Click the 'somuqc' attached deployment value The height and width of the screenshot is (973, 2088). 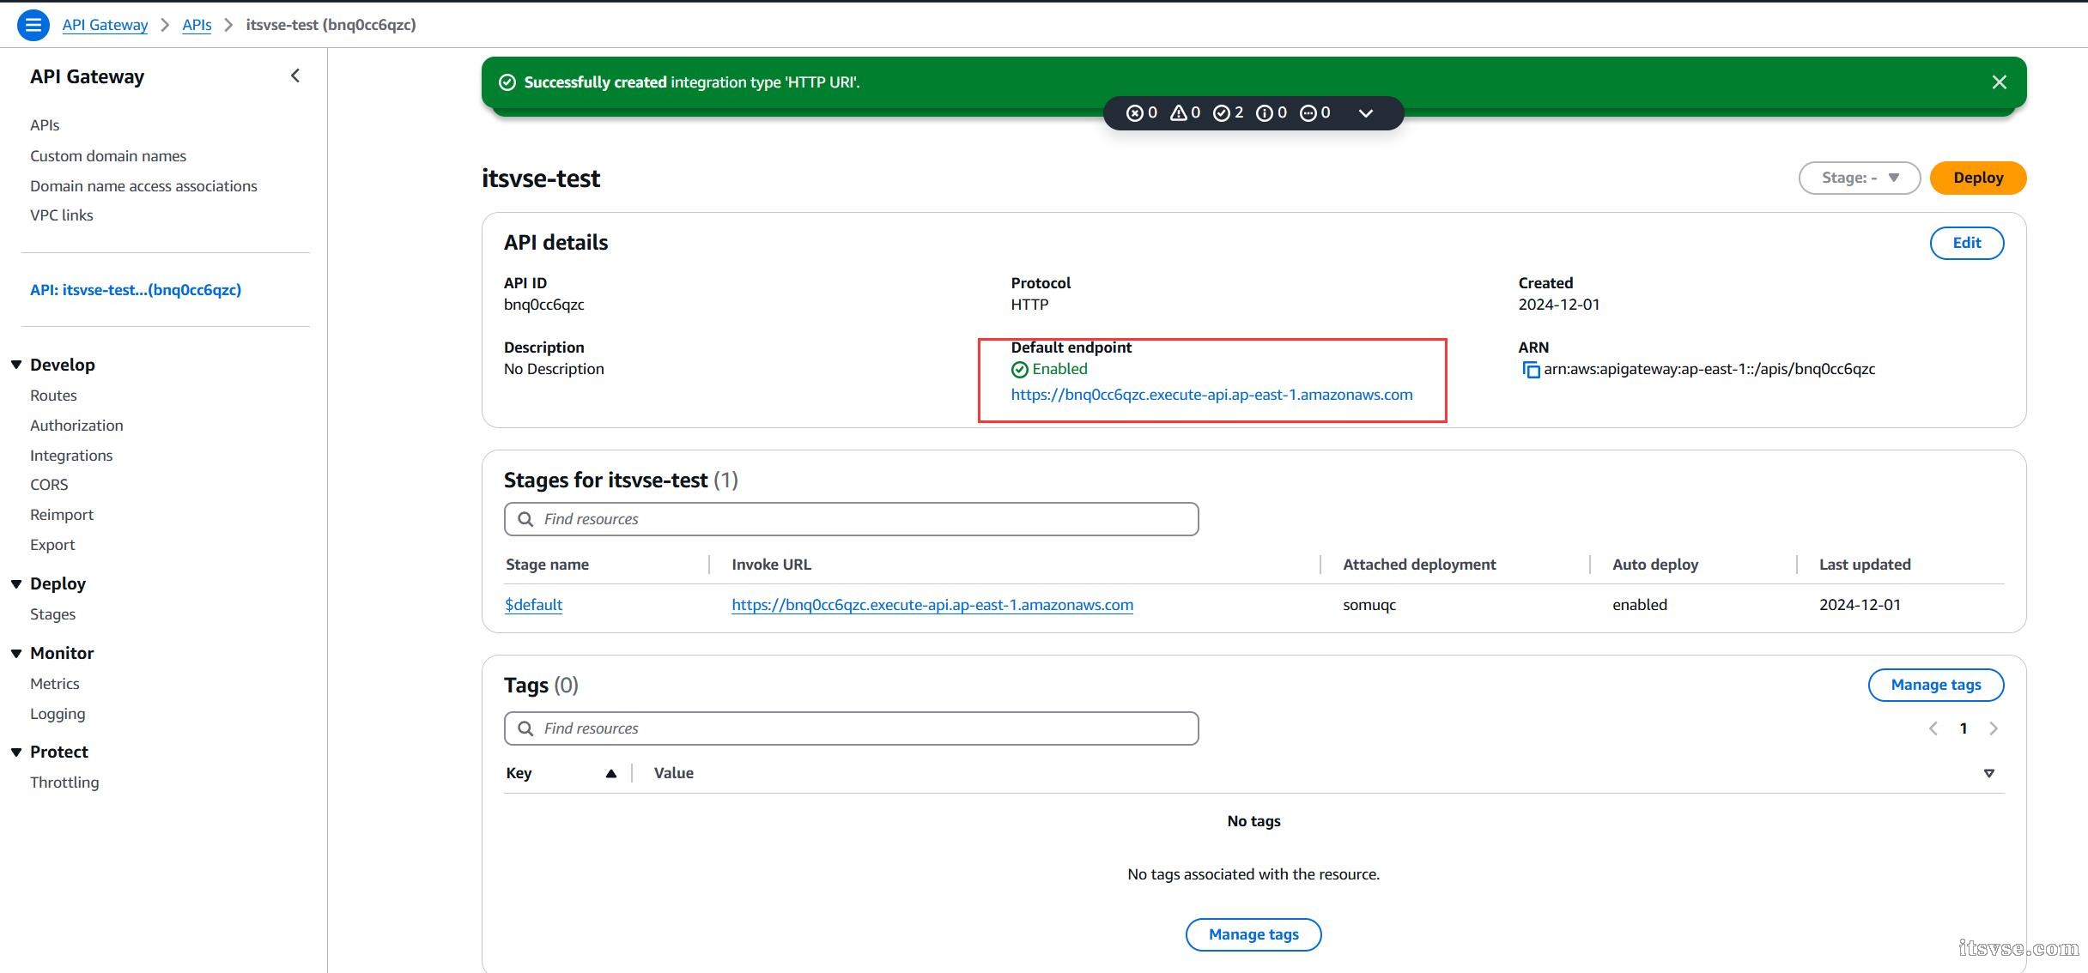click(1369, 605)
